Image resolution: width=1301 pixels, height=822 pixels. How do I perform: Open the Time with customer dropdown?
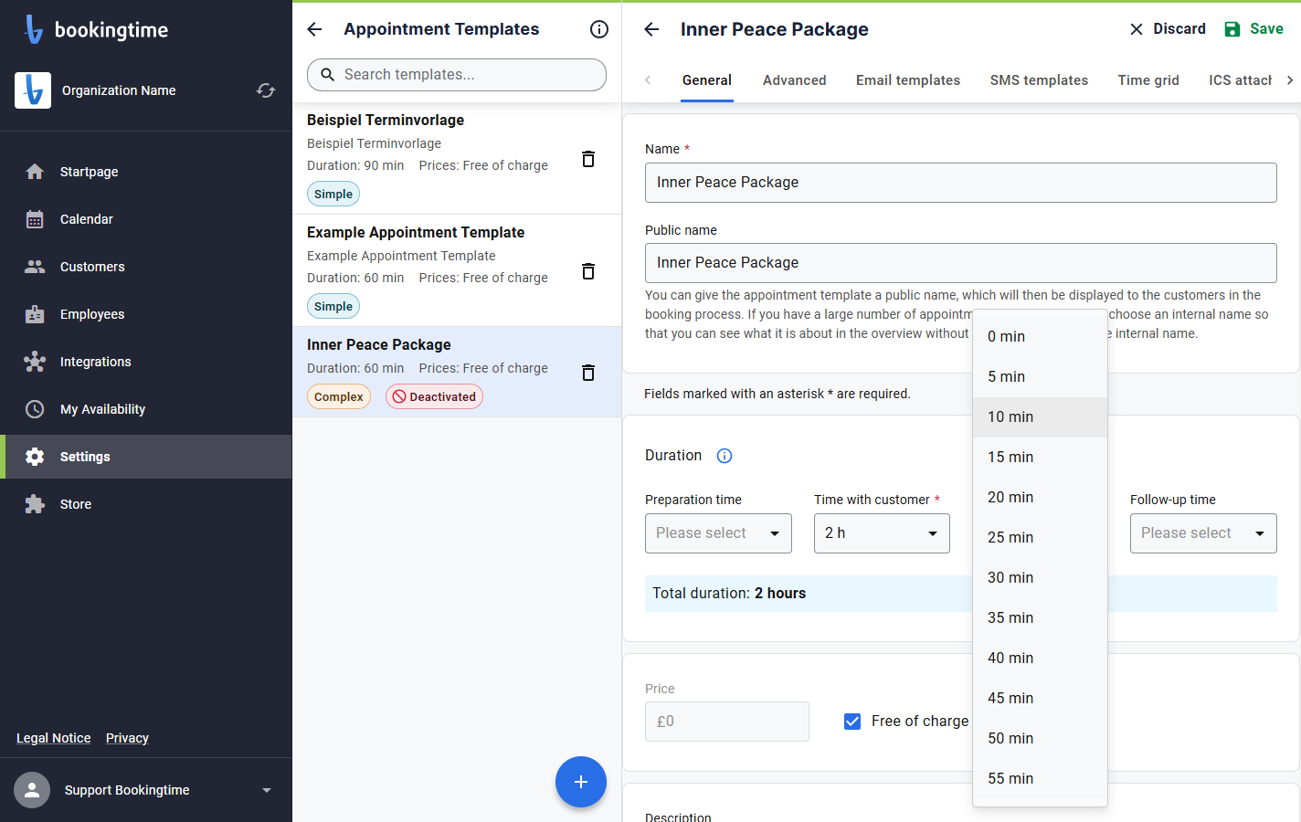[882, 533]
